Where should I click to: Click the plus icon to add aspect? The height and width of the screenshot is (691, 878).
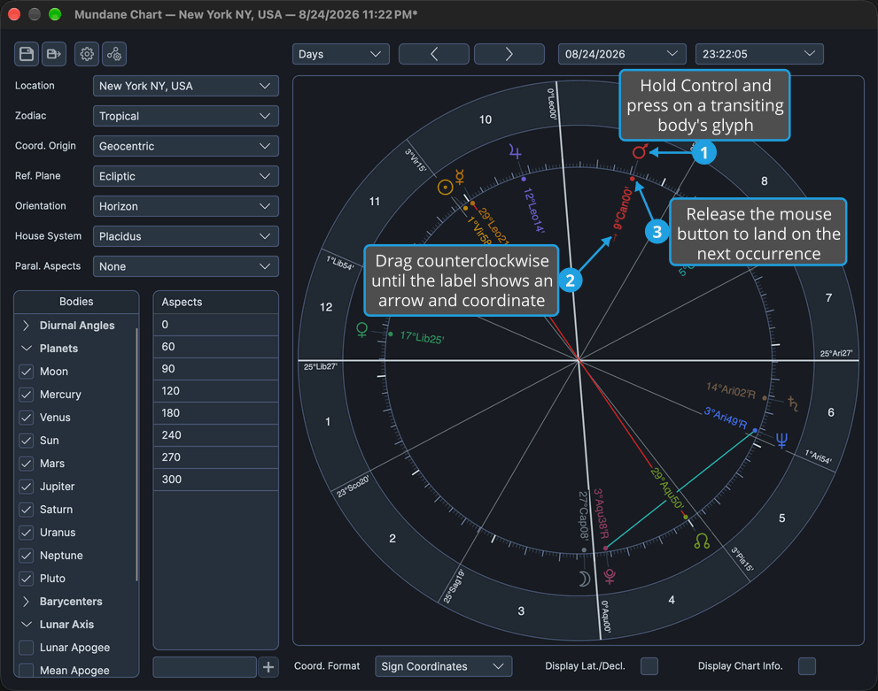coord(268,667)
